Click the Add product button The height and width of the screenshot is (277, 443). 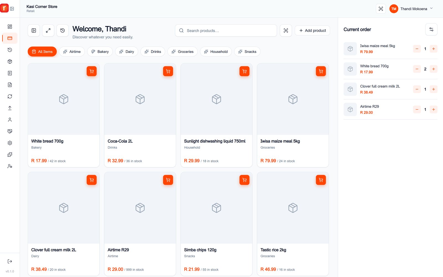click(312, 30)
